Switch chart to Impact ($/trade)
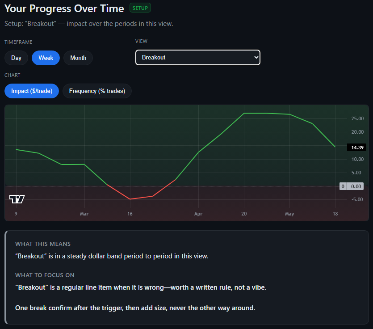The image size is (373, 329). point(32,91)
